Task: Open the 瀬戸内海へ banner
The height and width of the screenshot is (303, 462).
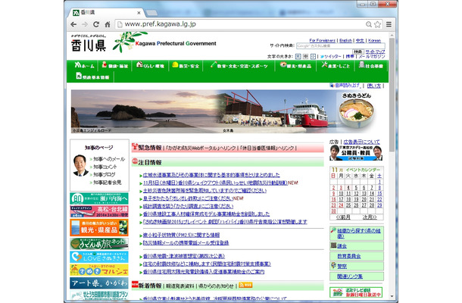Action: tap(99, 198)
